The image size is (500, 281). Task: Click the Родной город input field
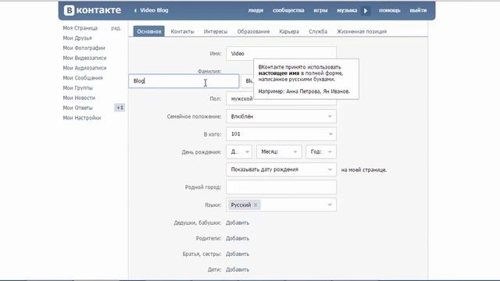(x=281, y=187)
